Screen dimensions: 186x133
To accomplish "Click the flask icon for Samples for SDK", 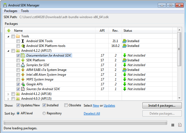I will point(23,65).
